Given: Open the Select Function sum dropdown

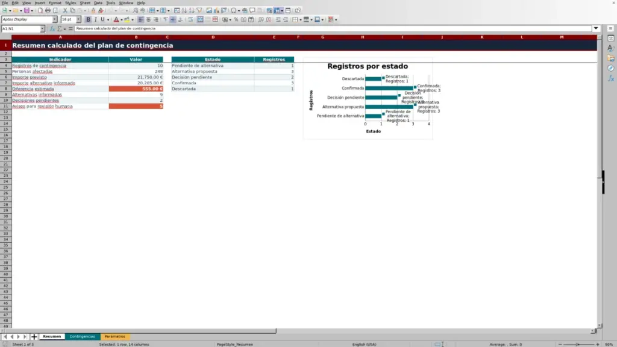Looking at the screenshot, I should pyautogui.click(x=64, y=28).
